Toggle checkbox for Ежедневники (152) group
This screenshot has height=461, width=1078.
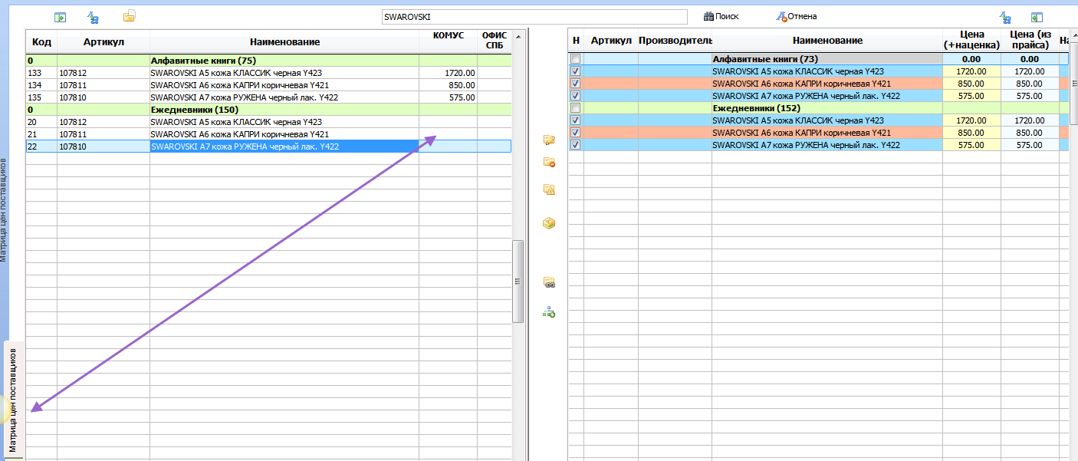click(x=576, y=108)
